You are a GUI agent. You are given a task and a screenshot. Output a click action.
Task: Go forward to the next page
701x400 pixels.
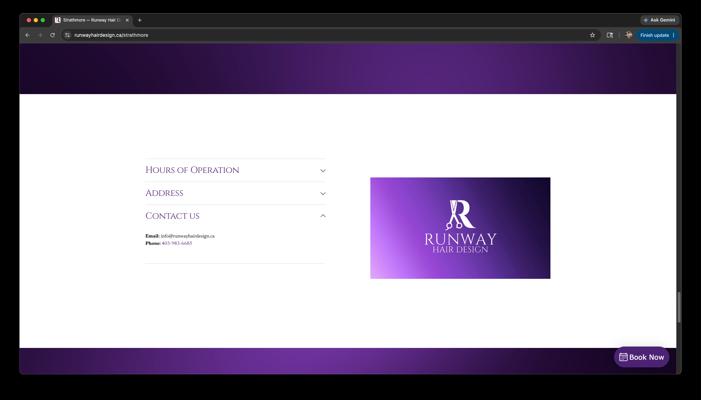tap(40, 35)
